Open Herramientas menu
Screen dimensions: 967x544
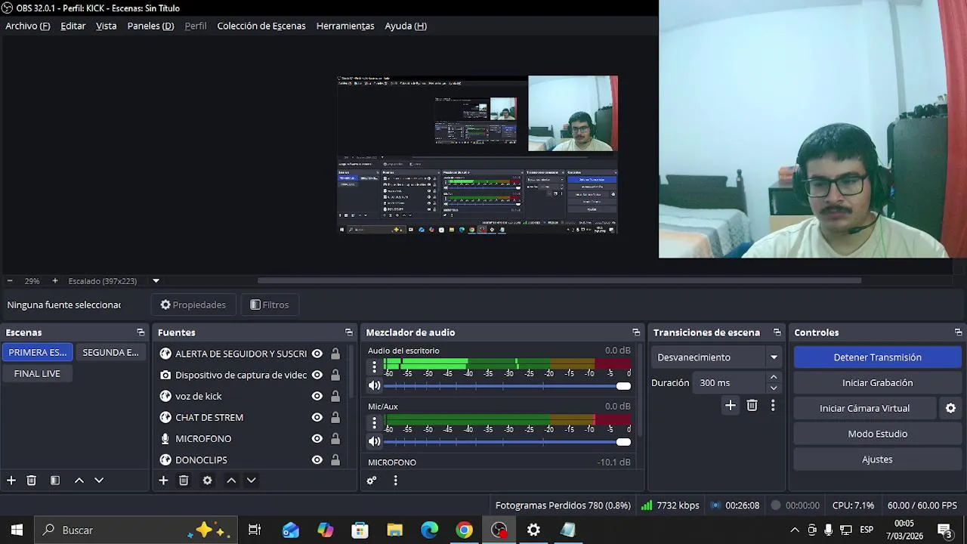click(x=345, y=26)
